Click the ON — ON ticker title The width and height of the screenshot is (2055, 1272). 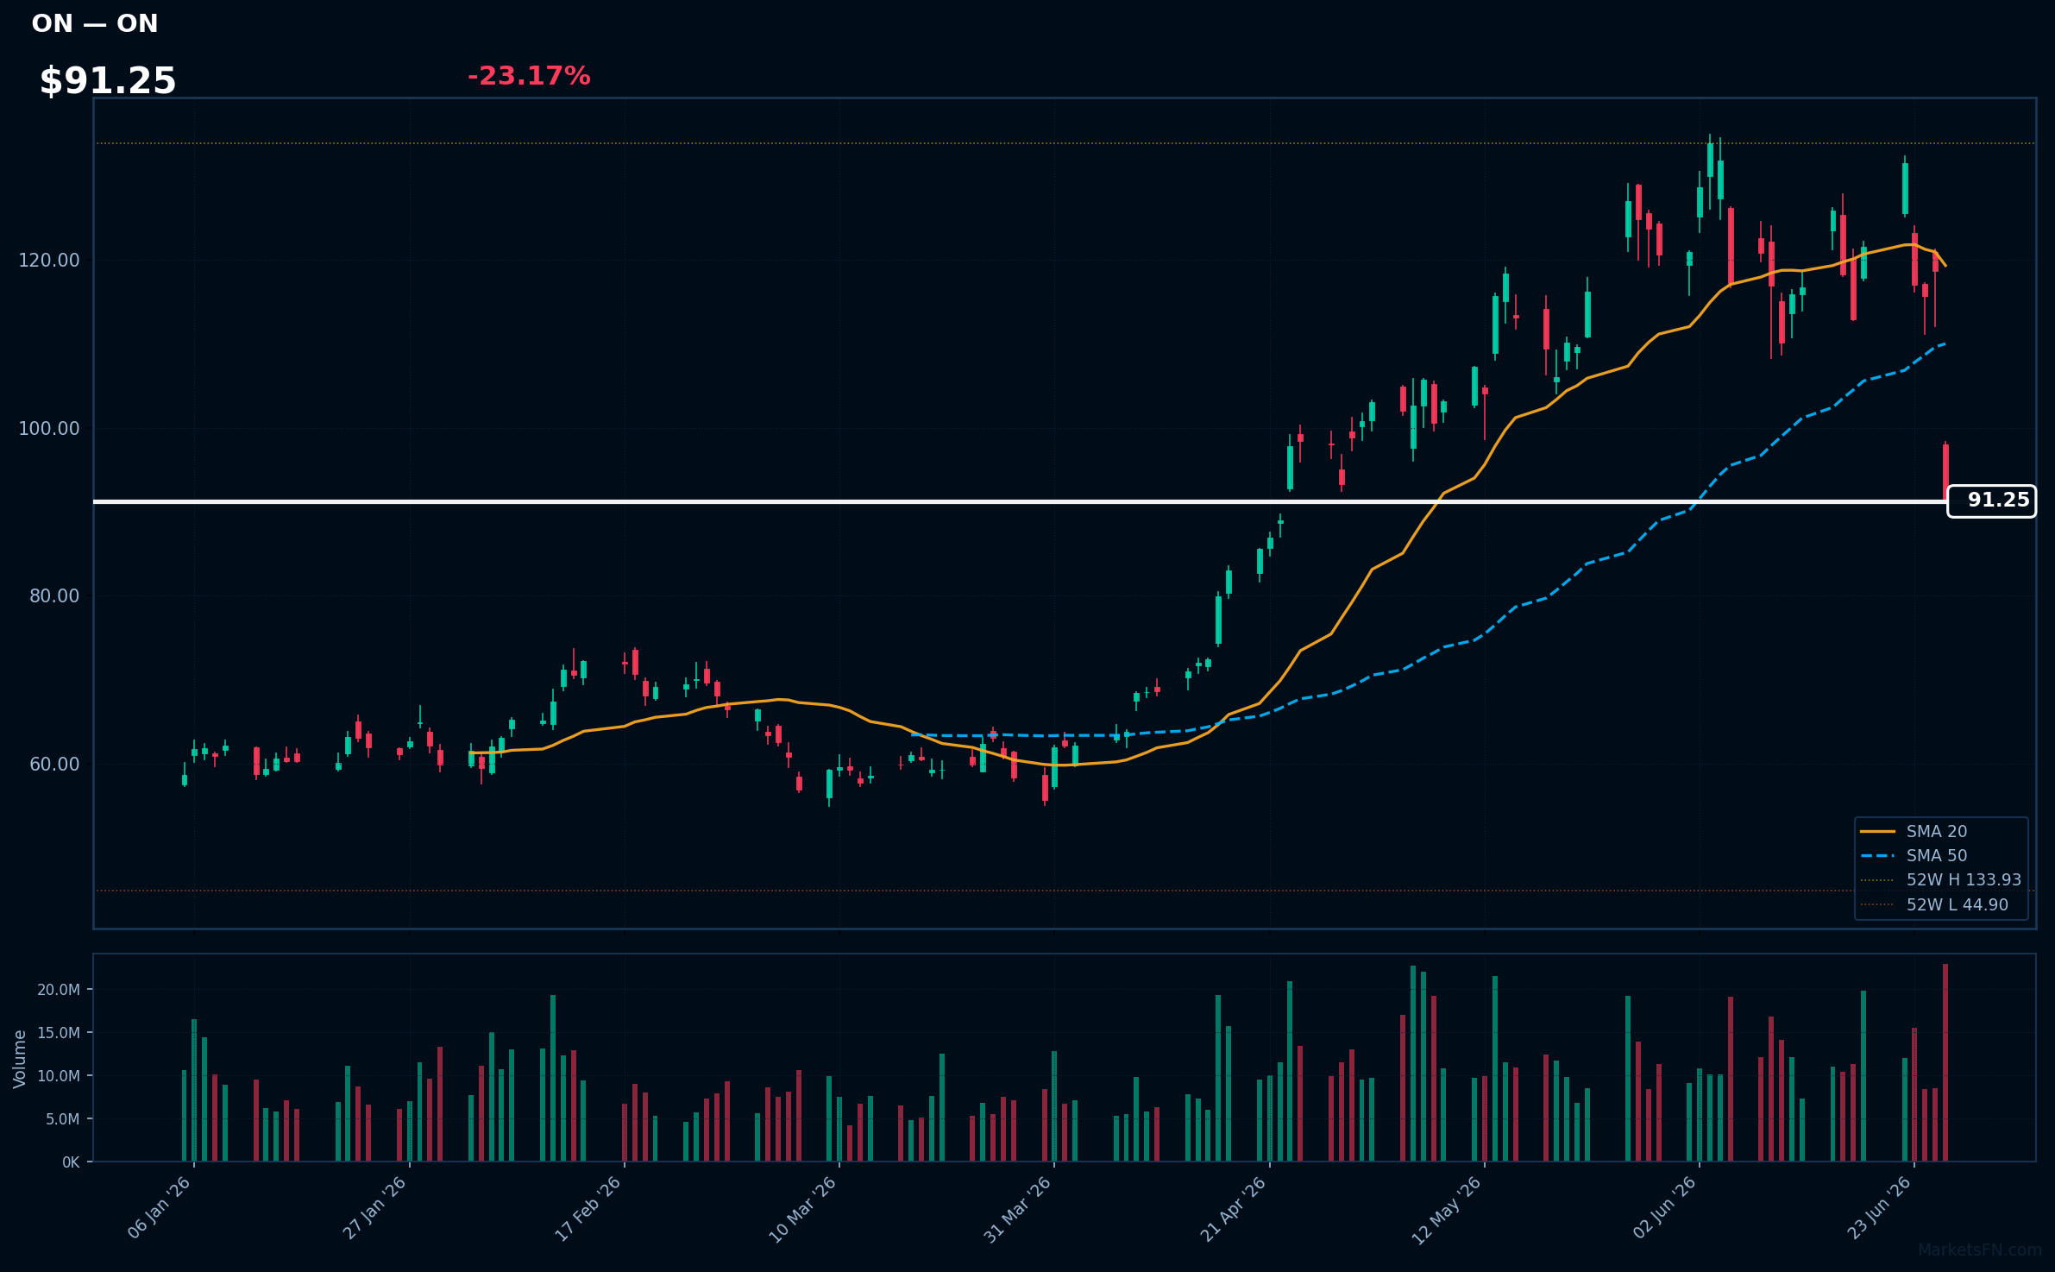tap(95, 23)
